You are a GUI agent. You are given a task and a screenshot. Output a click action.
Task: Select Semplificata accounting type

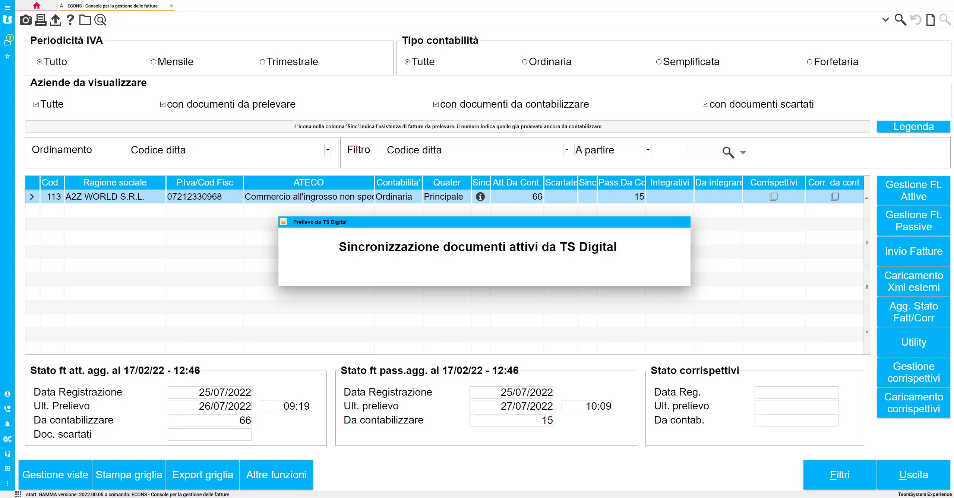pyautogui.click(x=659, y=62)
